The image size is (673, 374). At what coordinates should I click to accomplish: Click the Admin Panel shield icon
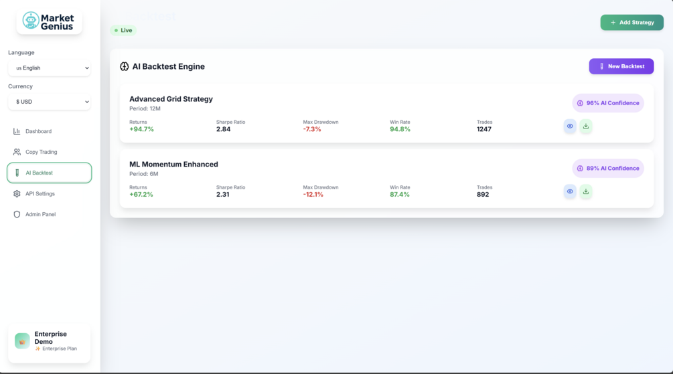tap(17, 214)
